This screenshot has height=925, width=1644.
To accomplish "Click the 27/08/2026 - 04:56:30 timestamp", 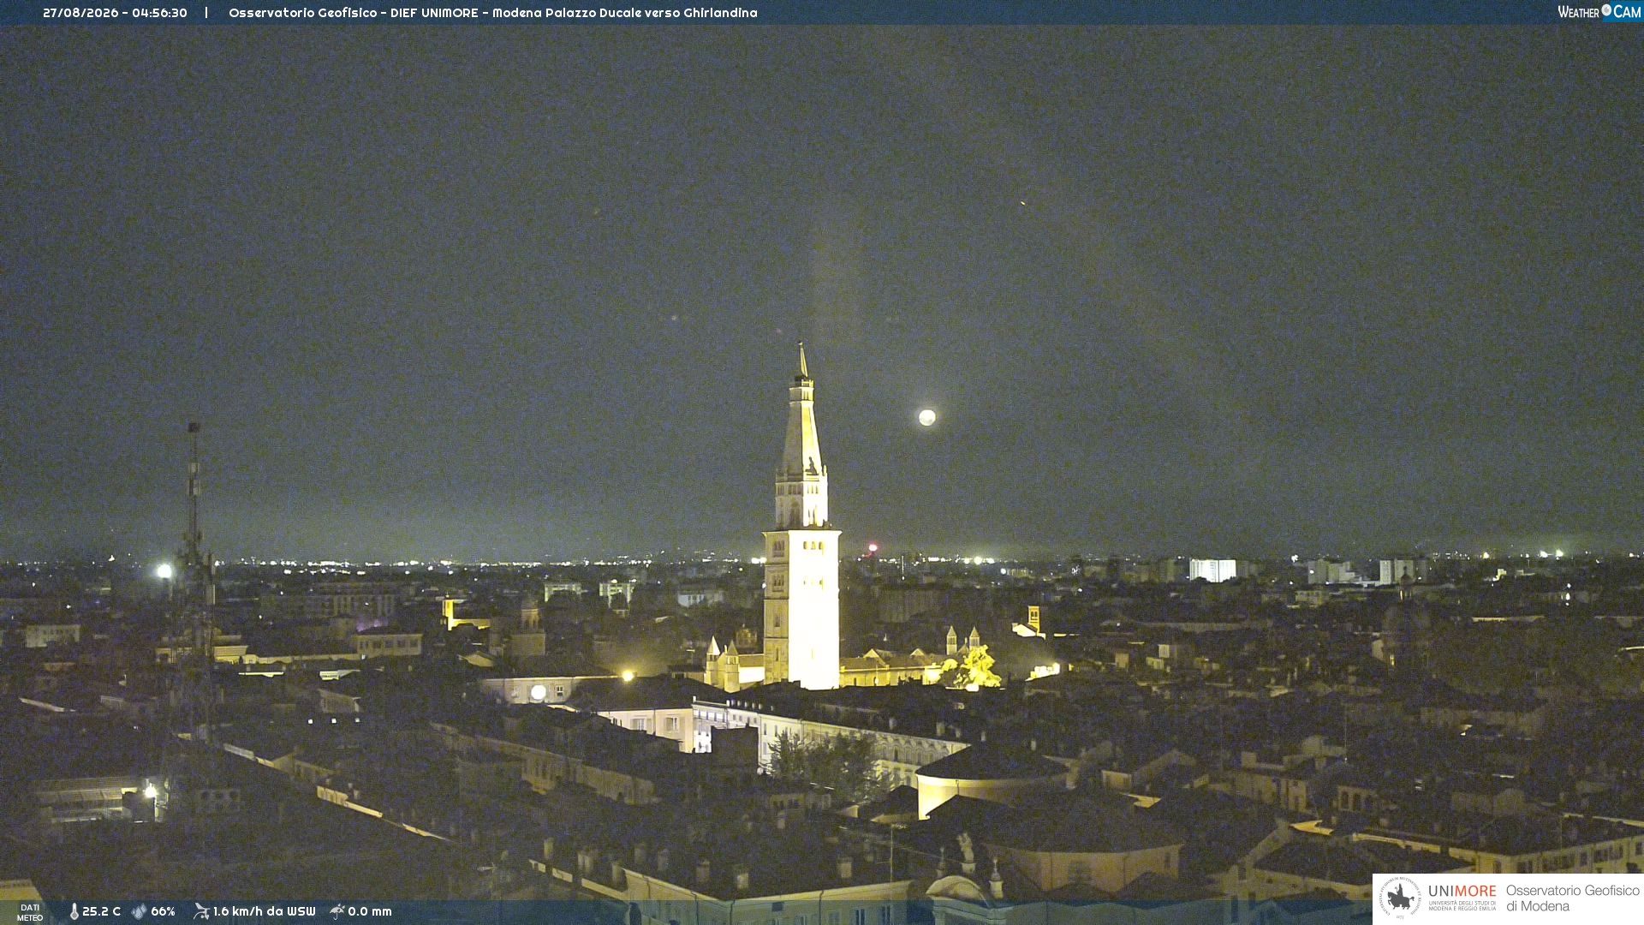I will pyautogui.click(x=115, y=13).
